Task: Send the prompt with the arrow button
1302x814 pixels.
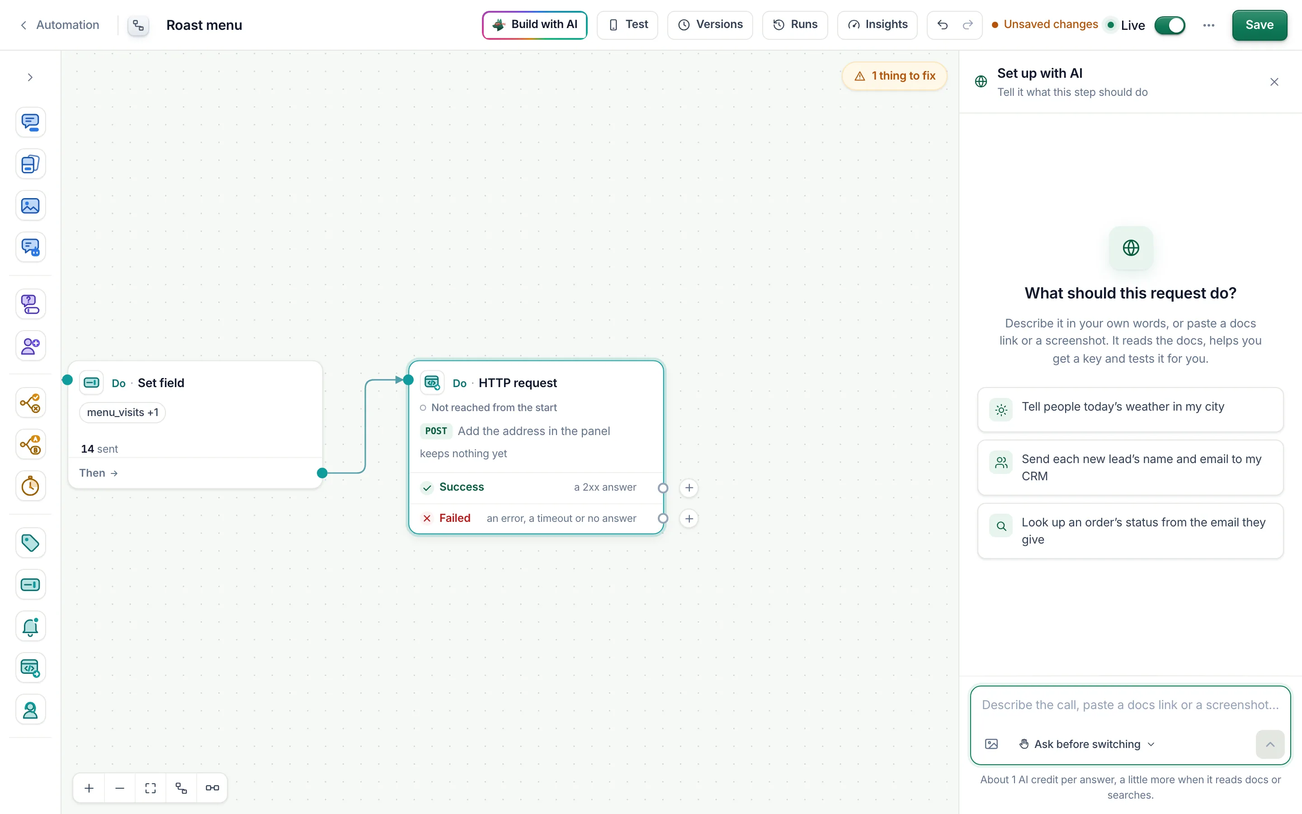Action: [1270, 744]
